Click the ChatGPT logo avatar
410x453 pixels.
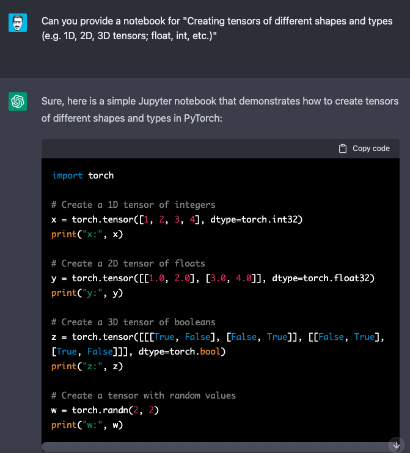click(18, 101)
